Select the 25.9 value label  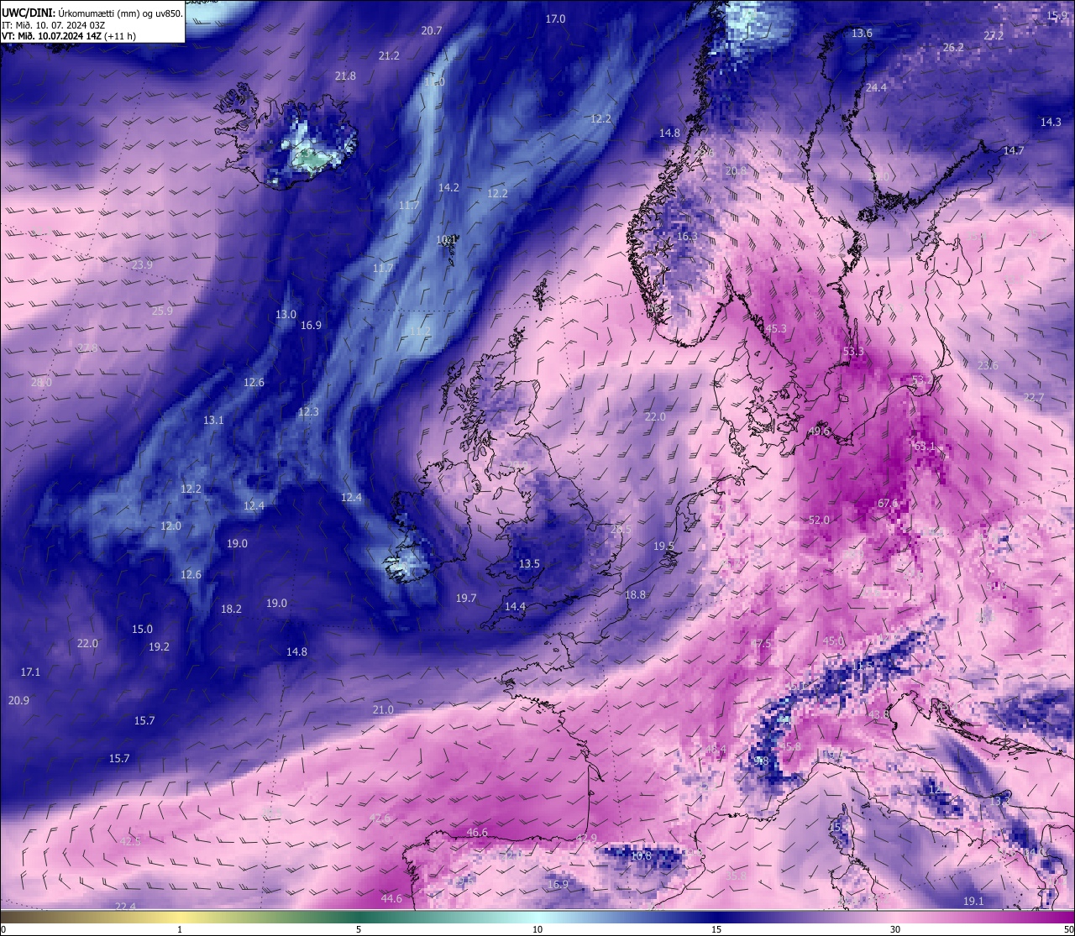pyautogui.click(x=162, y=311)
